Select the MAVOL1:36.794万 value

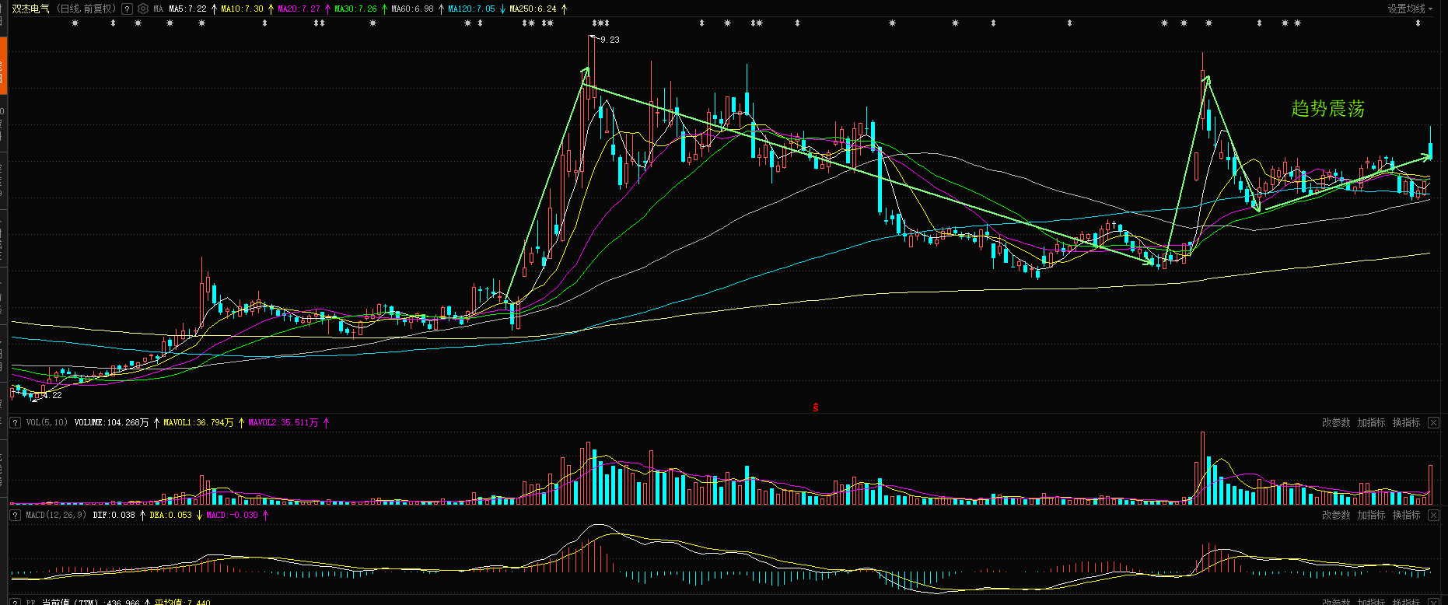(x=198, y=423)
